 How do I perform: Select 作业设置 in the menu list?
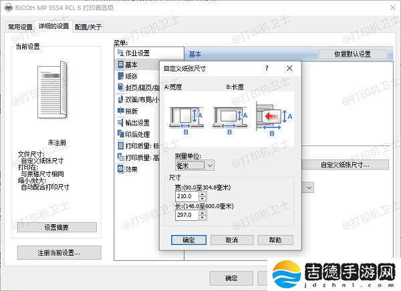137,53
